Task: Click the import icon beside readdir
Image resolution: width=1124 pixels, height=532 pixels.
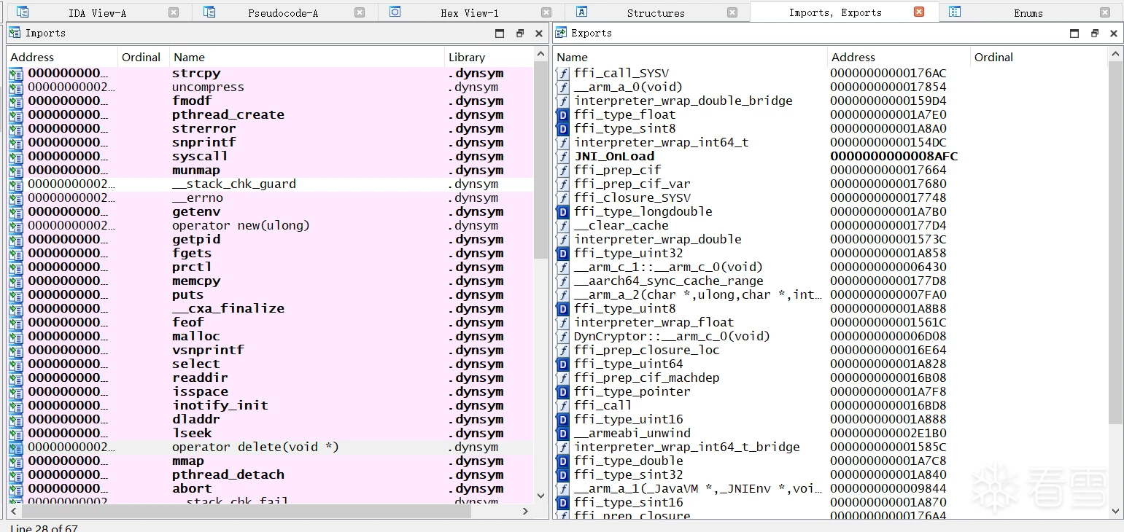Action: pos(16,378)
